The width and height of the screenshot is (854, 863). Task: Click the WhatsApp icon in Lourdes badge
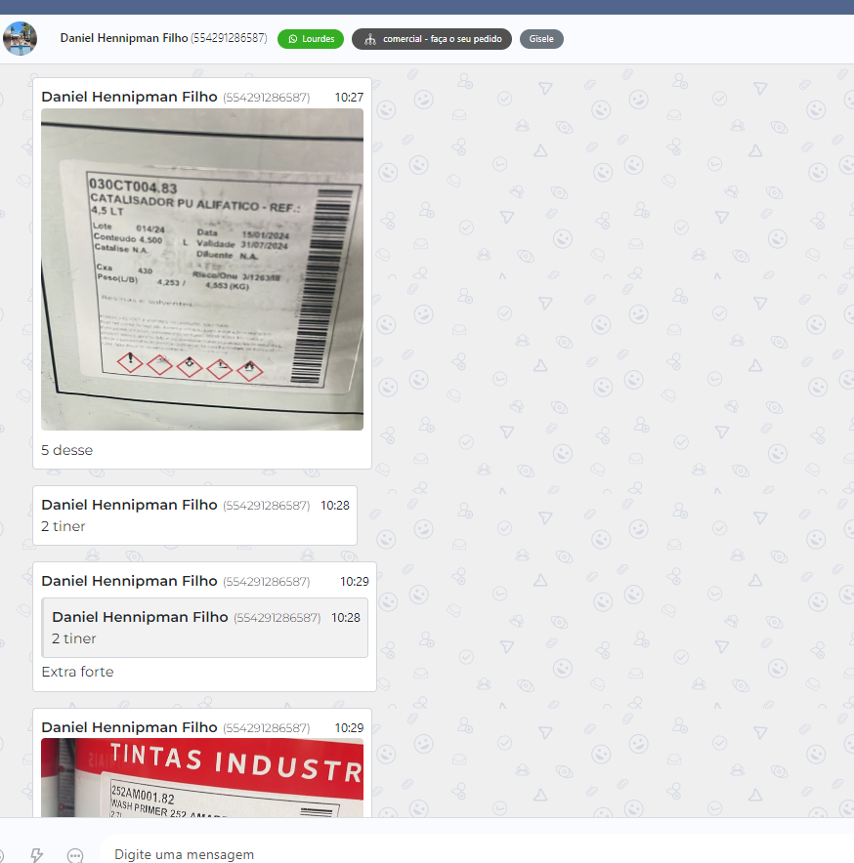pos(292,39)
